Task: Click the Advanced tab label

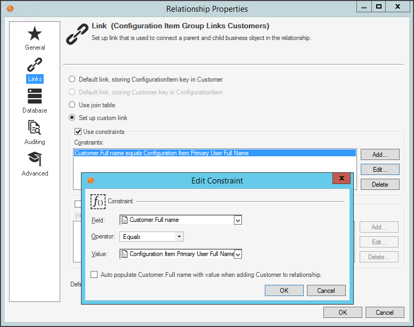Action: 35,173
